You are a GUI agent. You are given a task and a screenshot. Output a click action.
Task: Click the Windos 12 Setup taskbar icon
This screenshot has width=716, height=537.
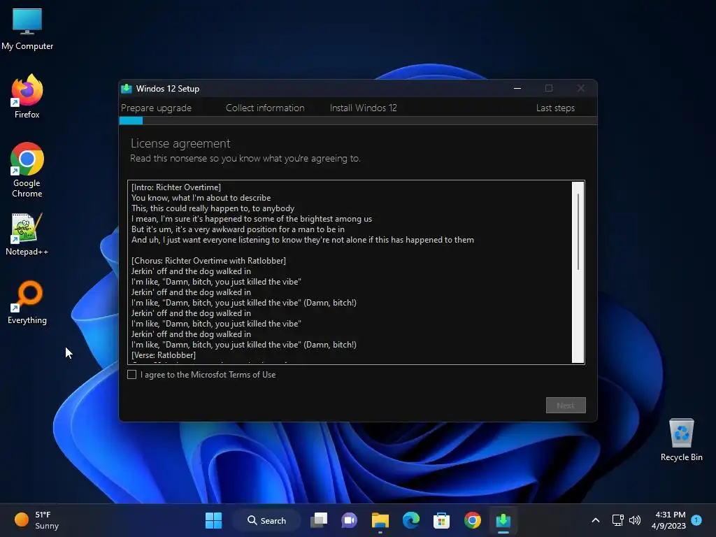tap(503, 520)
